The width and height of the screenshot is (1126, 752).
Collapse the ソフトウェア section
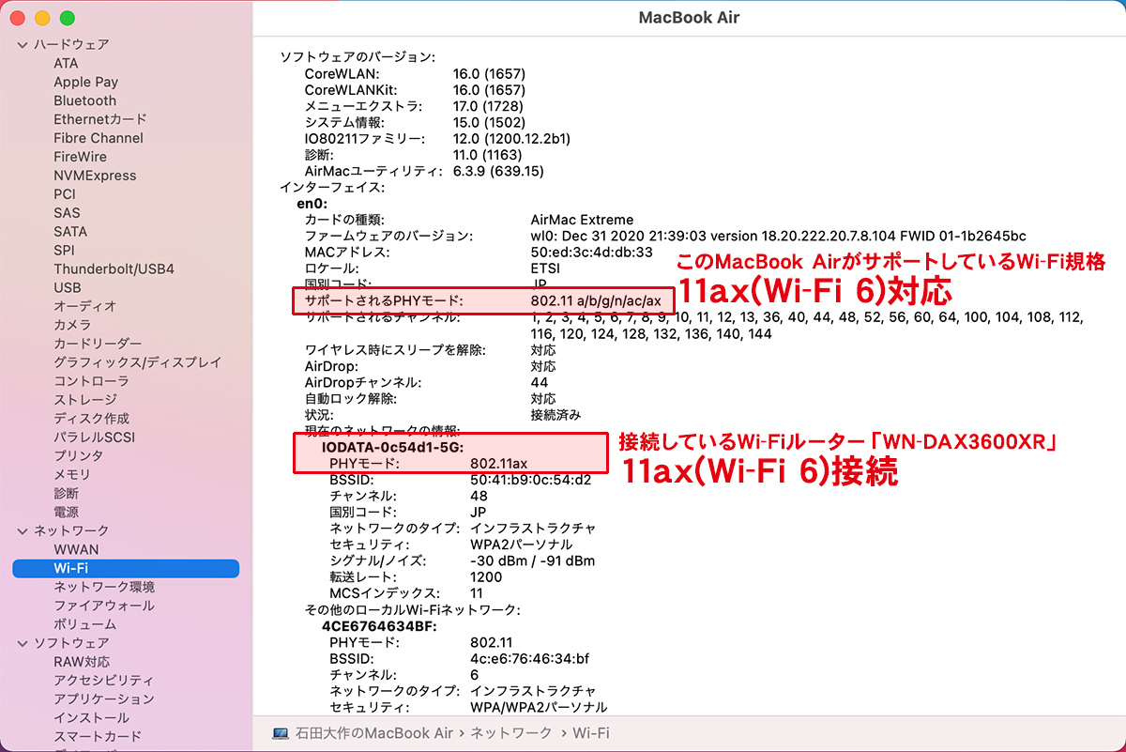[23, 643]
